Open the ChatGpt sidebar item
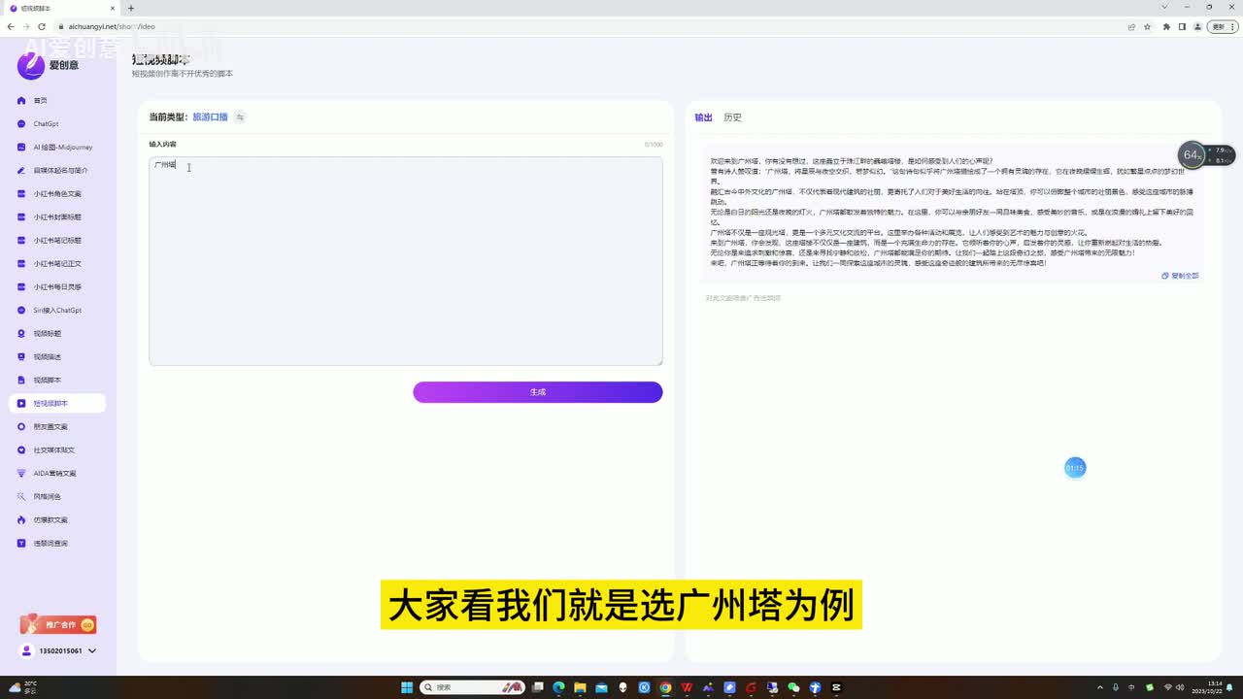1243x699 pixels. (x=46, y=124)
